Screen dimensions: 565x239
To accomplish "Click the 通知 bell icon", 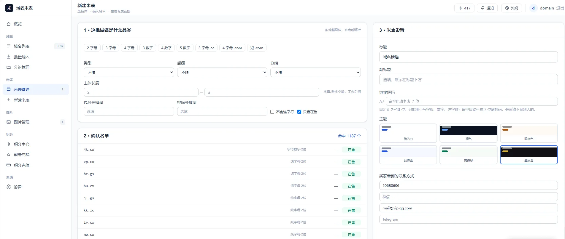I will coord(483,8).
